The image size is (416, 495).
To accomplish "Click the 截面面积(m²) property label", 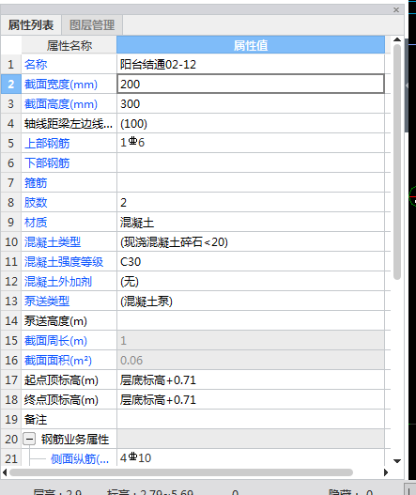I will pyautogui.click(x=58, y=360).
